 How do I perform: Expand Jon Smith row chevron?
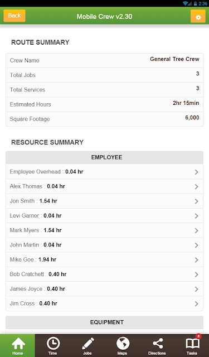coord(197,201)
